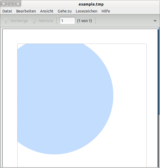The width and height of the screenshot is (160, 168).
Task: Click the Vorherige up-arrow icon
Action: pos(6,21)
